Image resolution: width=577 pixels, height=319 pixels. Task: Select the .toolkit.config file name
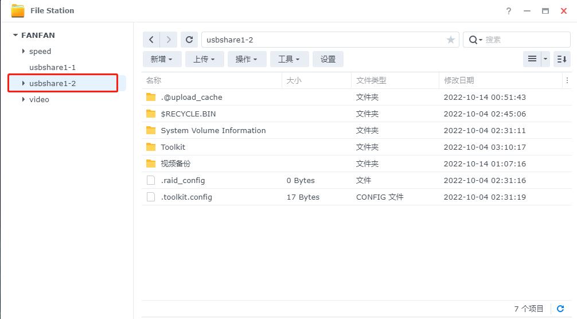coord(186,197)
